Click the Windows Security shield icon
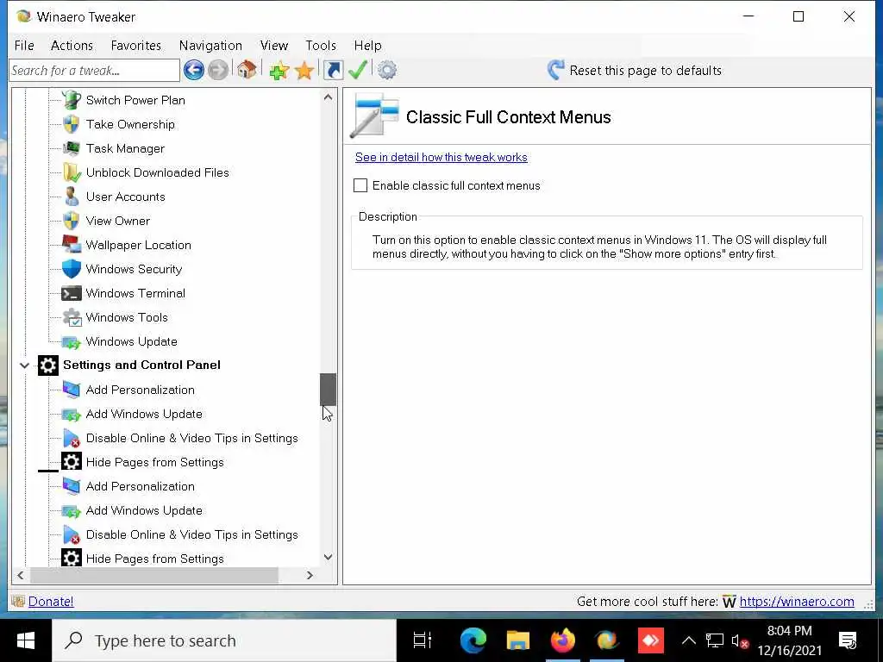 (72, 269)
